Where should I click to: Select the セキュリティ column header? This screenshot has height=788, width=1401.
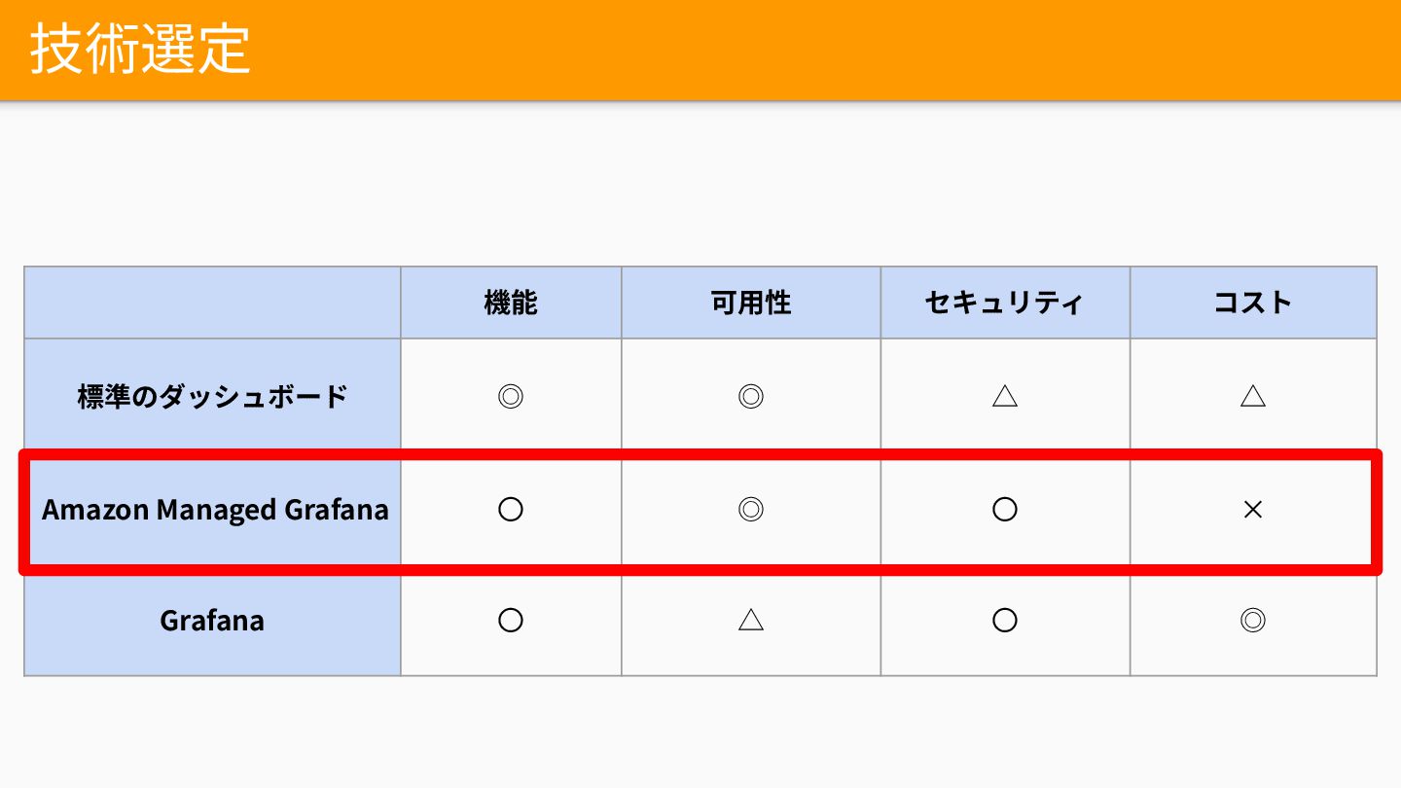(1005, 303)
